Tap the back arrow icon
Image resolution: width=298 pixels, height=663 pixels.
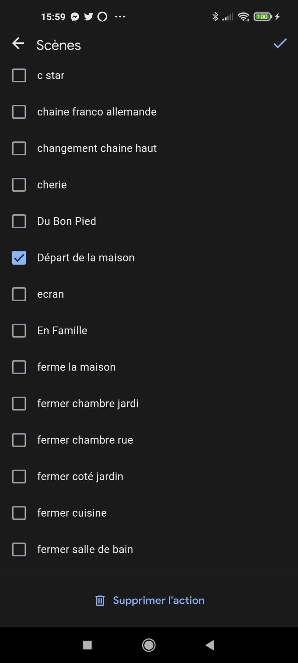[18, 44]
